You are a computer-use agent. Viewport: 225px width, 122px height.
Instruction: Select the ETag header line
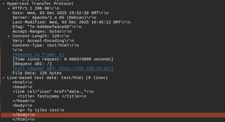46,27
